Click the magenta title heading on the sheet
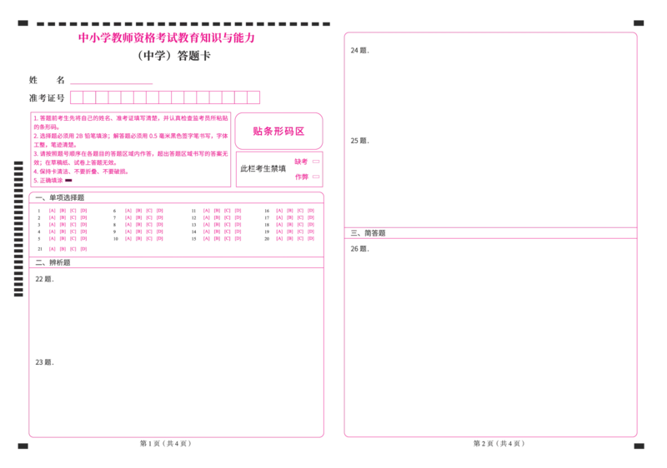 (167, 38)
